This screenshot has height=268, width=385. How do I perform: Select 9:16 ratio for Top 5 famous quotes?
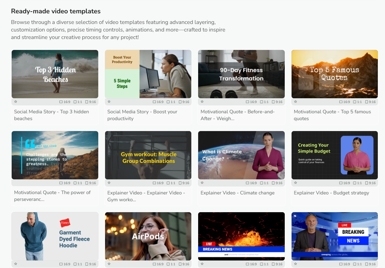click(370, 102)
